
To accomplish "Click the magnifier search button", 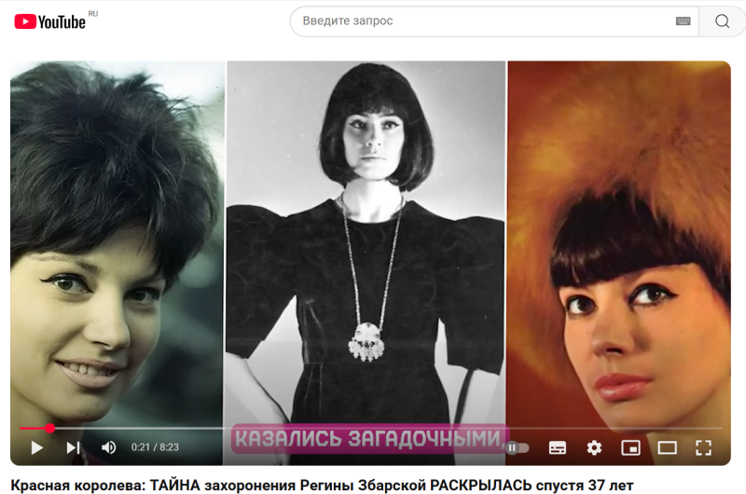I will [722, 21].
